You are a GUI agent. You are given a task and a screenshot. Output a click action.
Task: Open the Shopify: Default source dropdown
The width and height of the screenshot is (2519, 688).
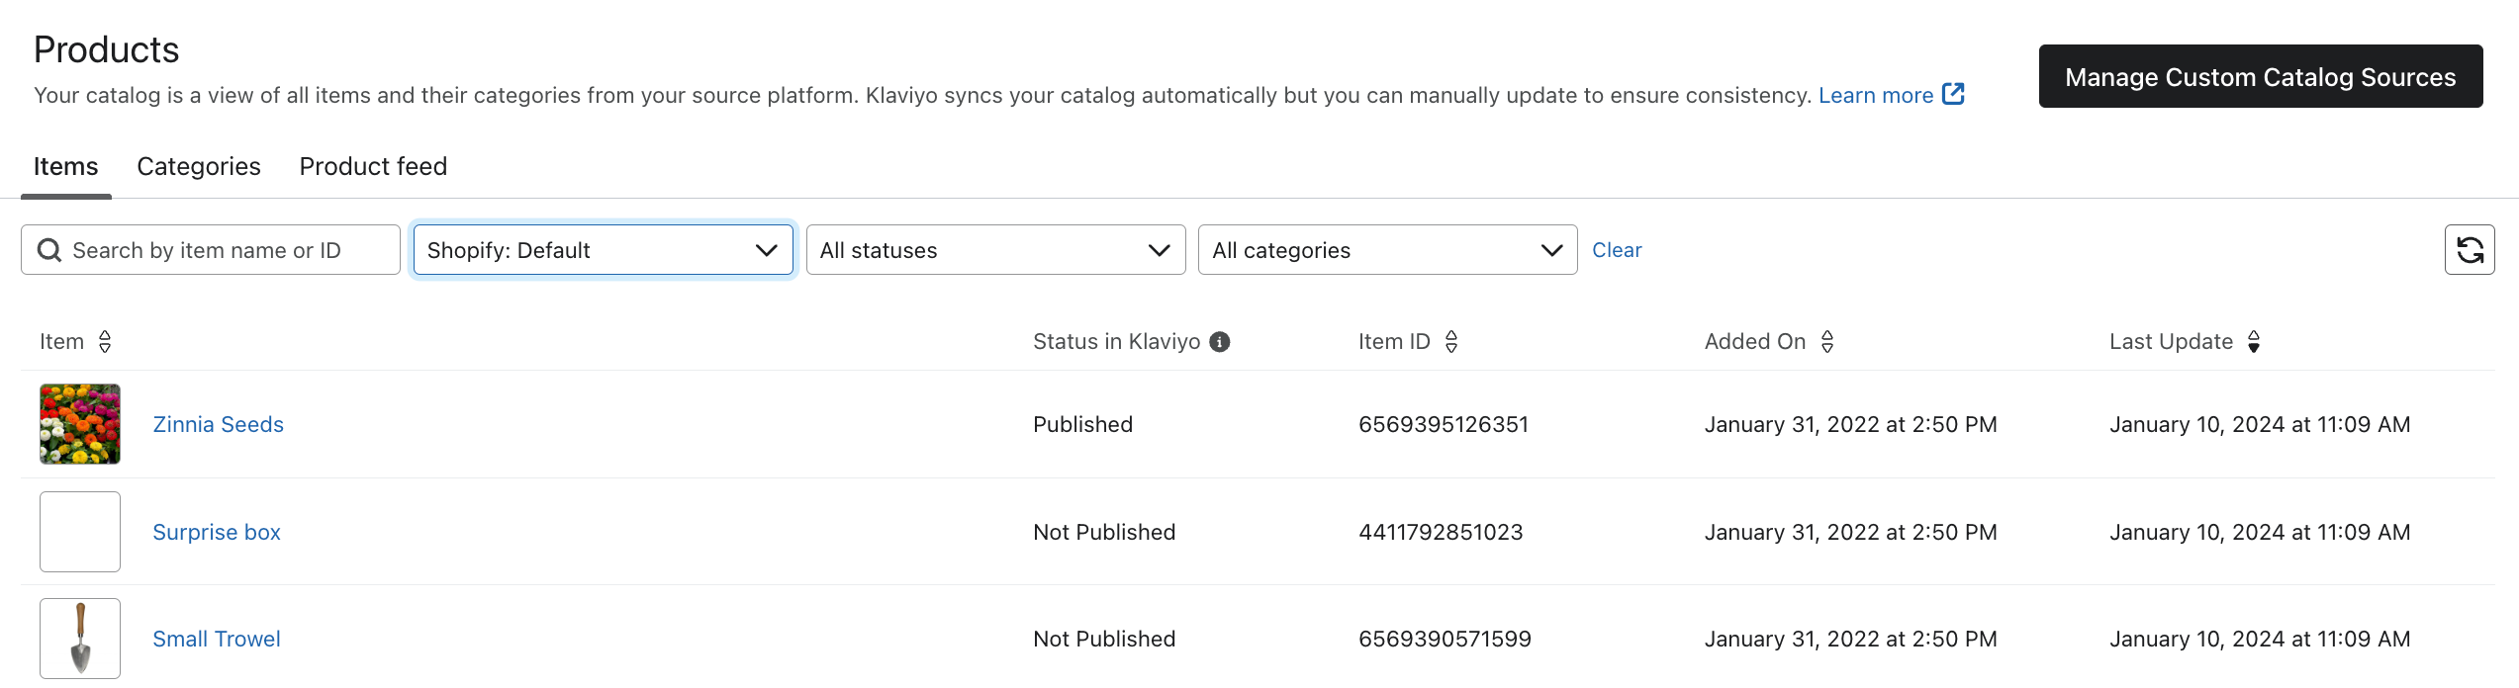tap(603, 250)
